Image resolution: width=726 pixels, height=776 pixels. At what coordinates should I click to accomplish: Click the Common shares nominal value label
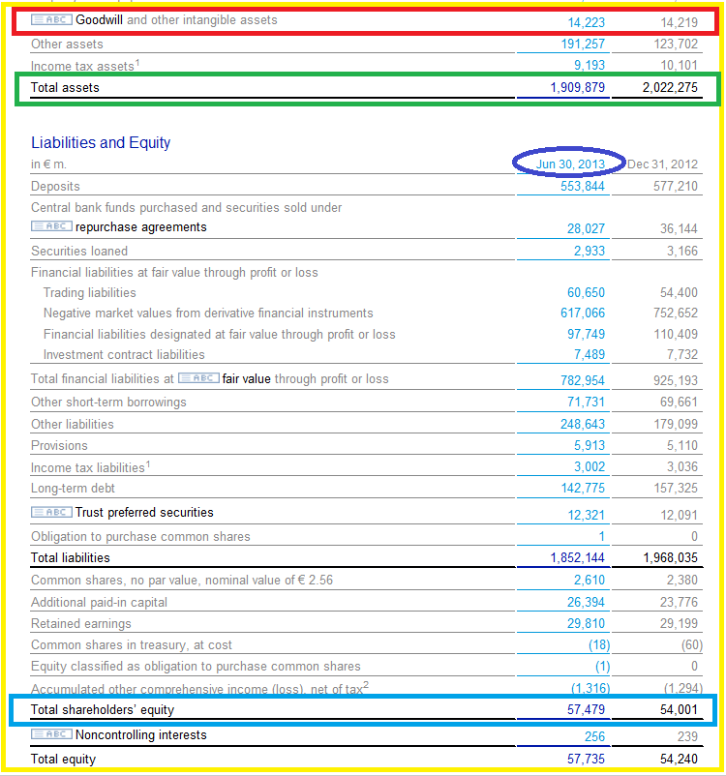182,580
